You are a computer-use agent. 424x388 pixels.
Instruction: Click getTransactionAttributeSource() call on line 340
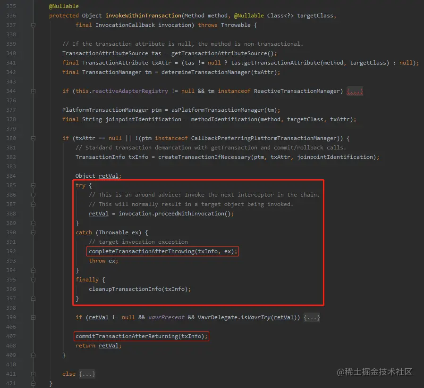coord(222,53)
